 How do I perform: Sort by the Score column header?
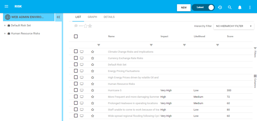[230, 36]
